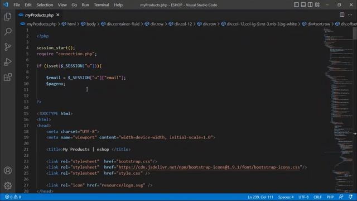
Task: Click the require "connection.php" line
Action: (x=66, y=54)
